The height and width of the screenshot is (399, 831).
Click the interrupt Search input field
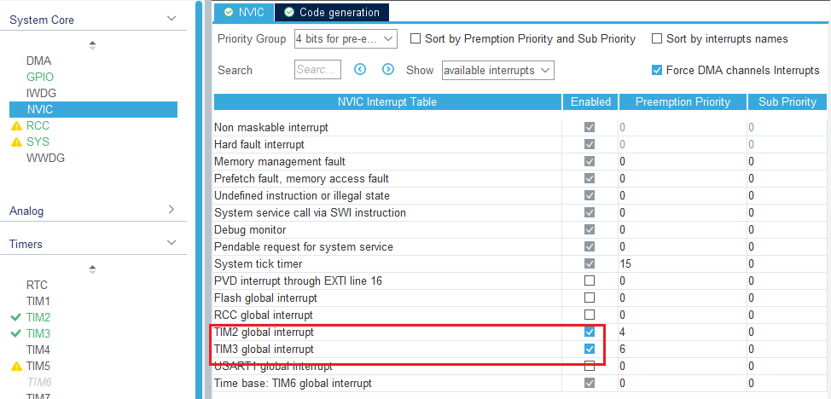tap(317, 70)
